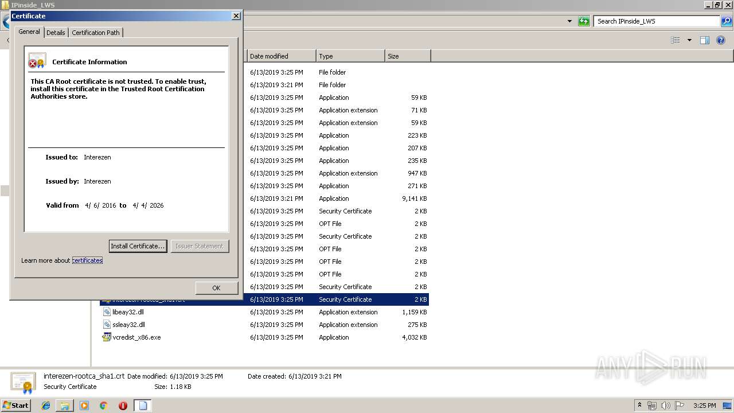
Task: Click the Install Certificate button
Action: tap(138, 246)
